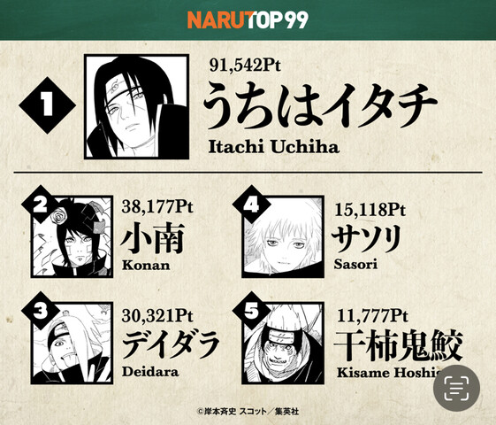The height and width of the screenshot is (425, 496).
Task: Open Itachi Uchiha portrait thumbnail
Action: [137, 107]
